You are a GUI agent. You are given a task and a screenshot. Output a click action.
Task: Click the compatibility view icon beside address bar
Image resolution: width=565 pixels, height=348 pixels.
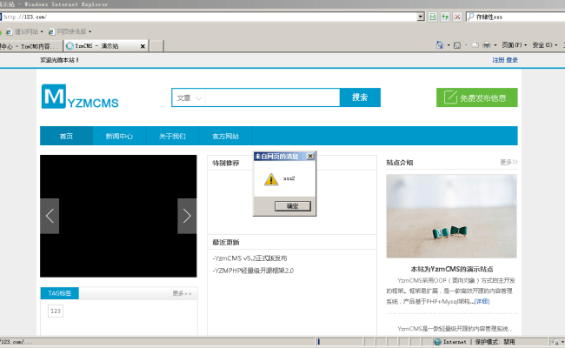tap(433, 17)
